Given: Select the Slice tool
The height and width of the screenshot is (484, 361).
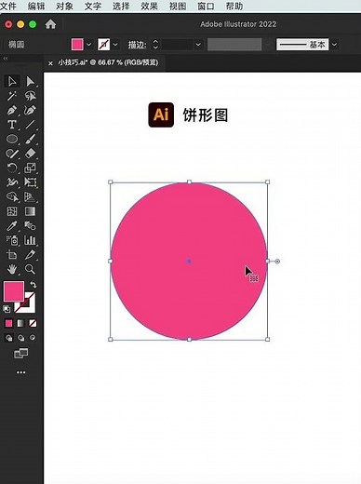Looking at the screenshot, I should 30,255.
